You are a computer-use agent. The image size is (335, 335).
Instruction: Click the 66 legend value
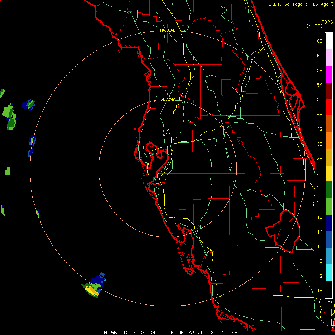click(x=320, y=41)
